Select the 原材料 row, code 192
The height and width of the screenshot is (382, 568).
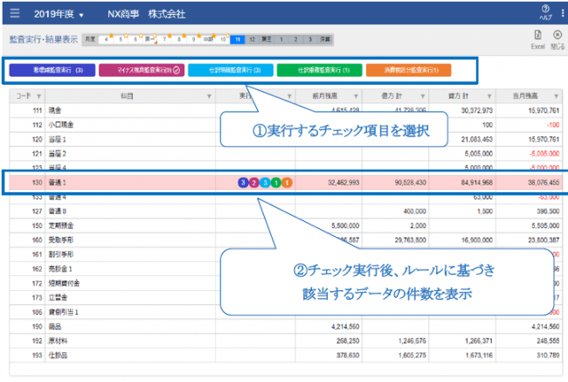(286, 341)
